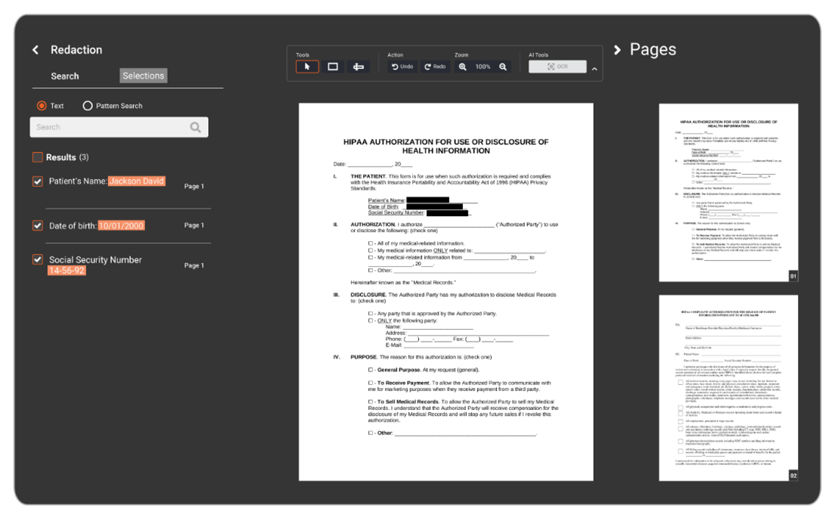The width and height of the screenshot is (832, 518).
Task: Click the redacted Date of Birth box
Action: pyautogui.click(x=435, y=206)
